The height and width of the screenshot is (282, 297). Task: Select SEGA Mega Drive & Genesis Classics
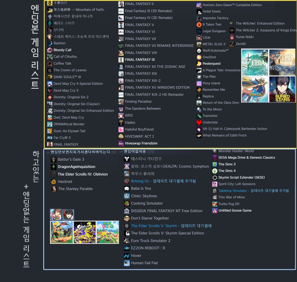coord(247,157)
